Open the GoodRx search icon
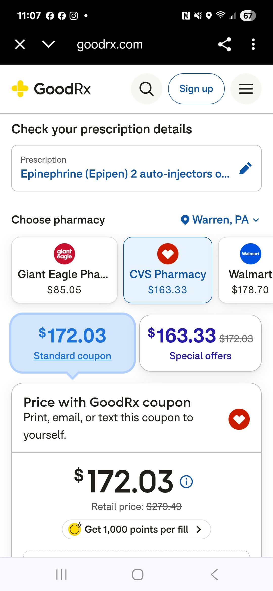Image resolution: width=273 pixels, height=591 pixels. click(147, 89)
